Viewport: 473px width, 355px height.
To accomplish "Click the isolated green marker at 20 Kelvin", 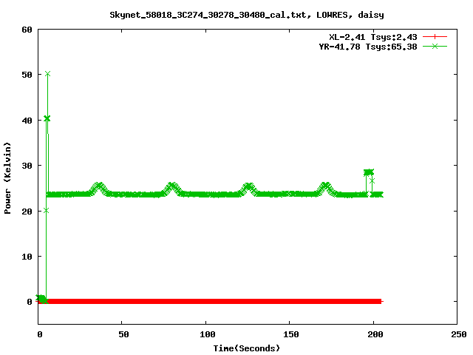I will tap(46, 210).
